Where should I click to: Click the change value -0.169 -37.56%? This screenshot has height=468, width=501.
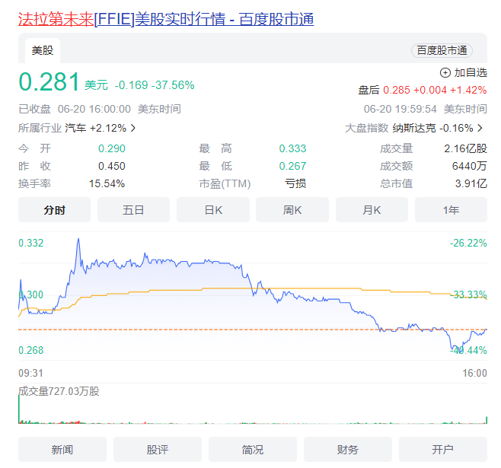pos(155,85)
